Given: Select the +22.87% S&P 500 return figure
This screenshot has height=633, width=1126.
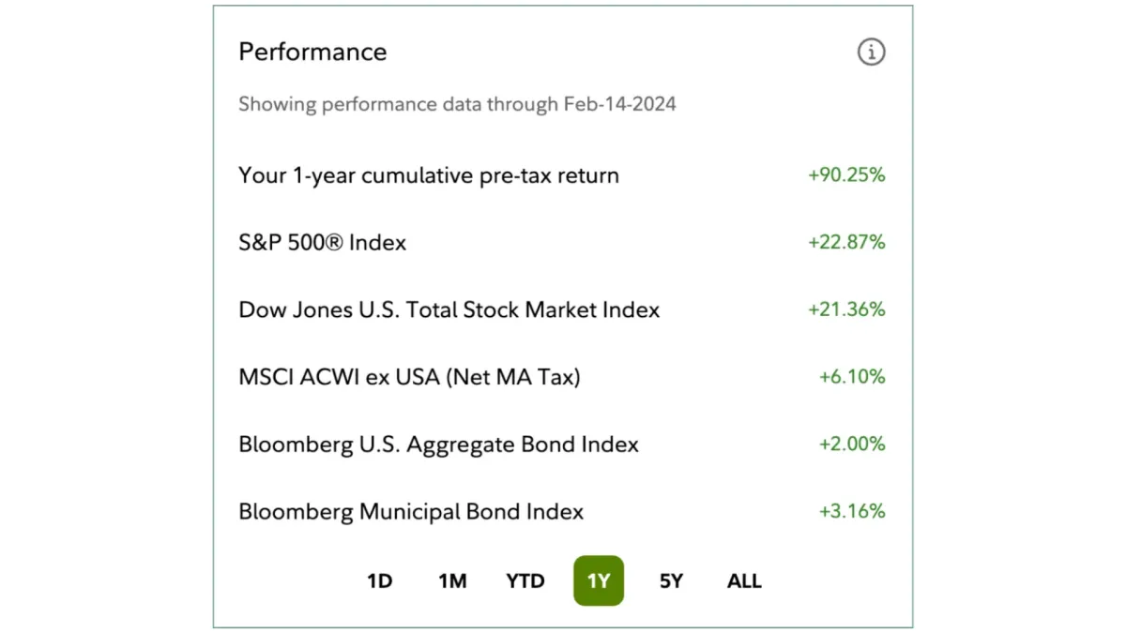Looking at the screenshot, I should pyautogui.click(x=847, y=242).
